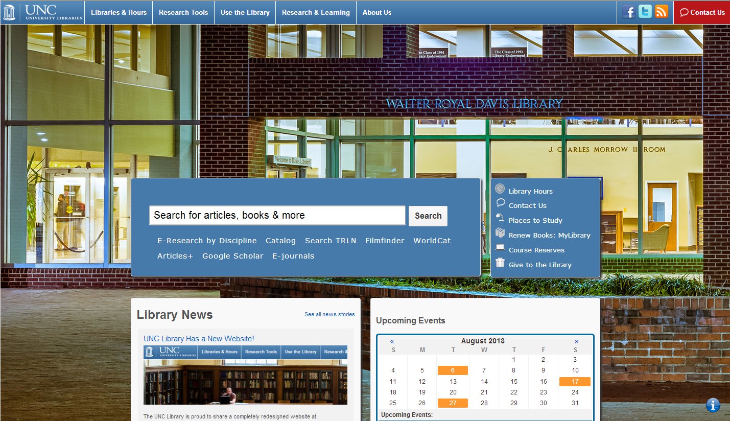
Task: Open UNC Library Has a New Website! headline
Action: 199,339
